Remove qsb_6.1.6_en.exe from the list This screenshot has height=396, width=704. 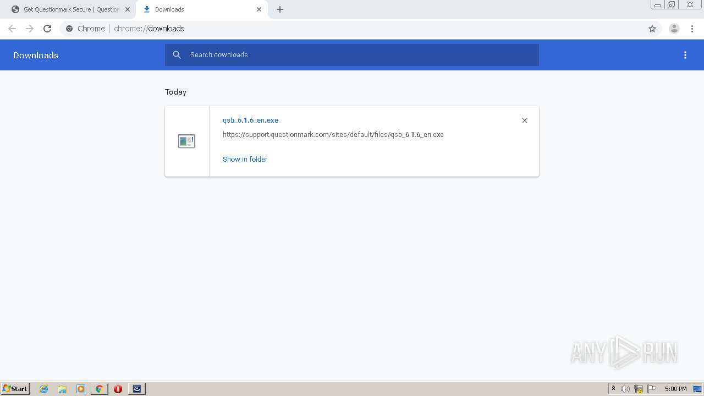pyautogui.click(x=525, y=120)
